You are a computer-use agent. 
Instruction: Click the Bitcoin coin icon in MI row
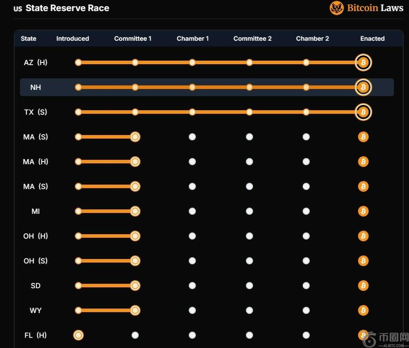click(363, 211)
